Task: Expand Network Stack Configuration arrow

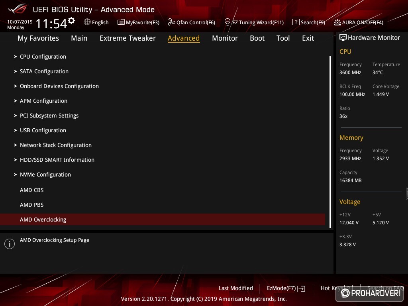Action: click(x=16, y=145)
